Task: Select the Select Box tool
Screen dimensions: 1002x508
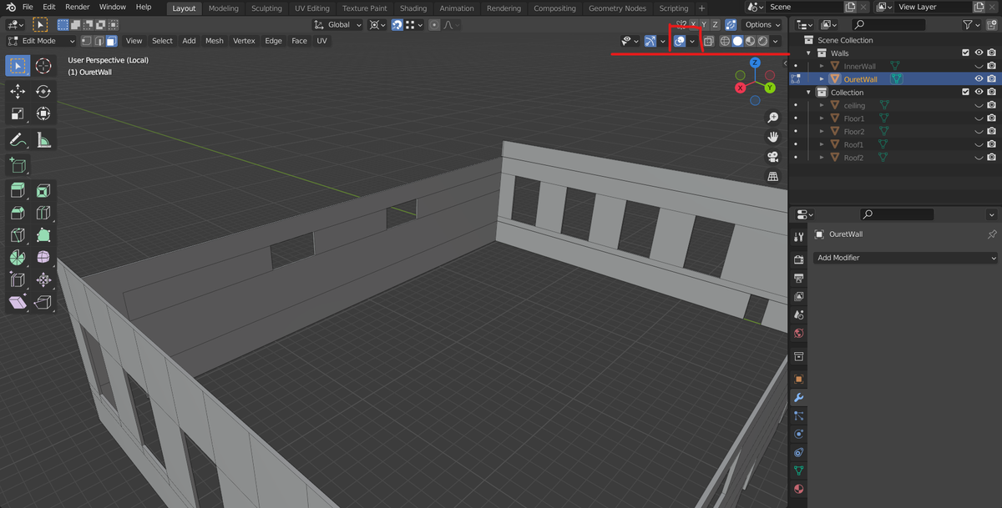Action: coord(18,66)
